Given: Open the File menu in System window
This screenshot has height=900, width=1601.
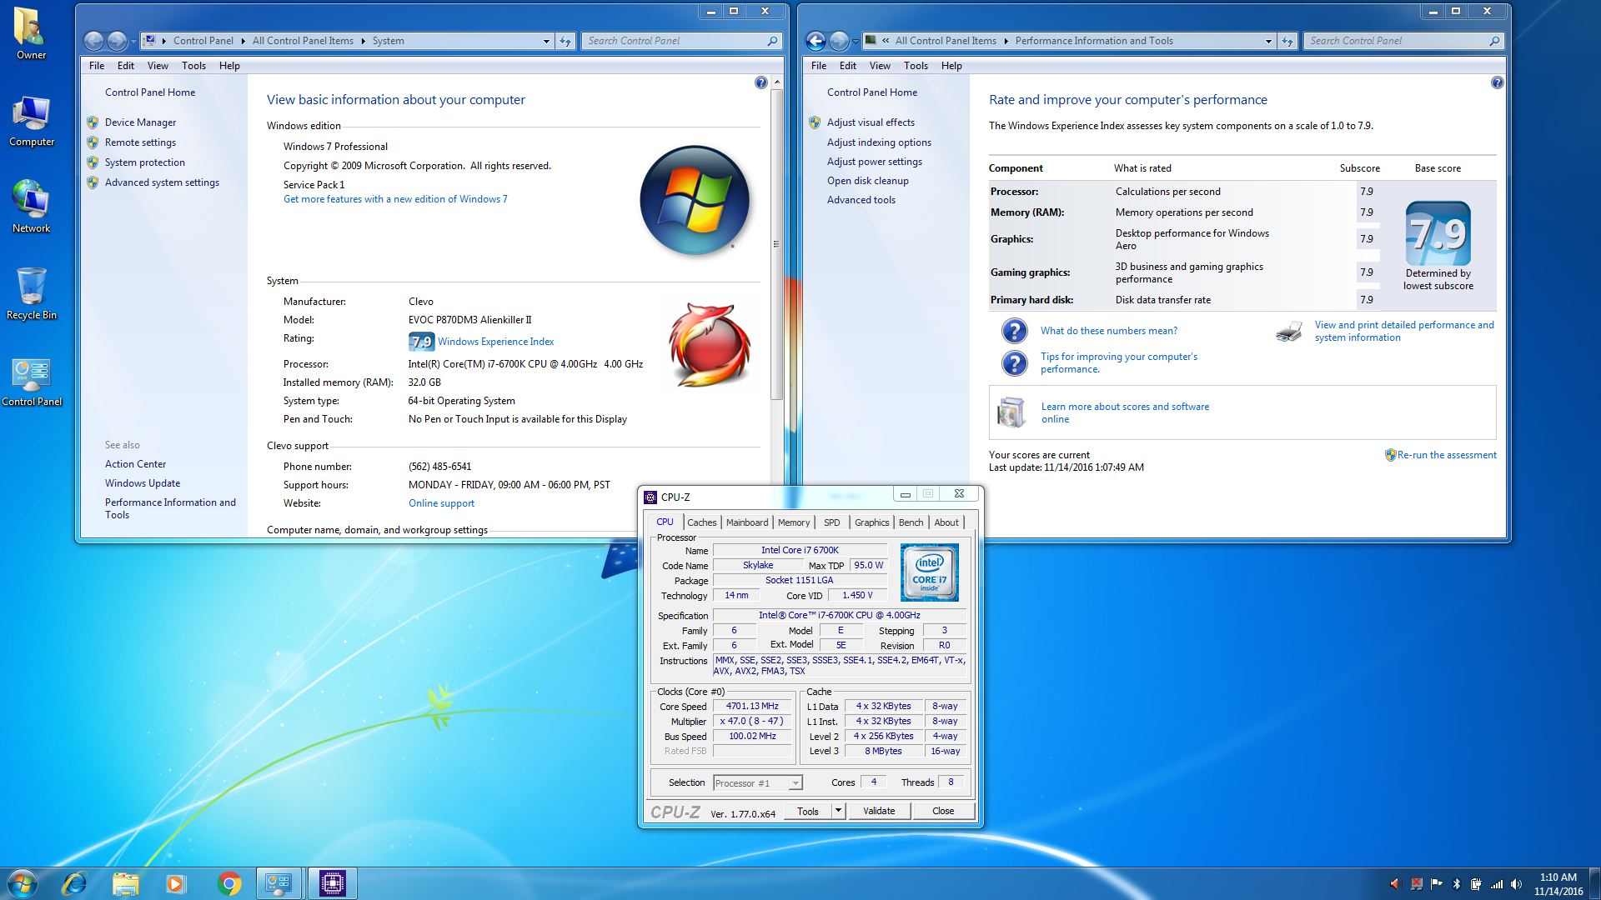Looking at the screenshot, I should pyautogui.click(x=97, y=66).
